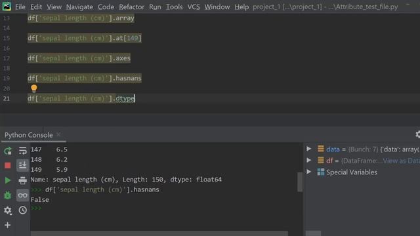420x236 pixels.
Task: Click the False output in console
Action: click(40, 199)
